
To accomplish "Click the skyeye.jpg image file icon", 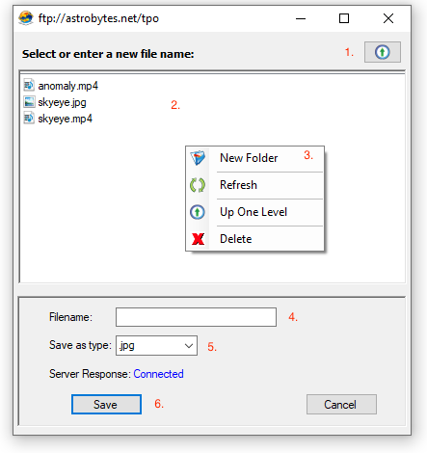I will pyautogui.click(x=29, y=102).
